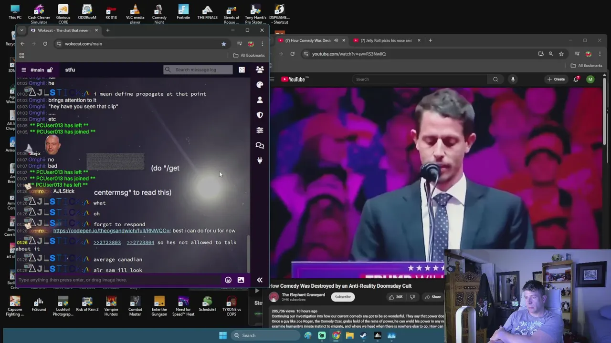The height and width of the screenshot is (343, 611).
Task: Open the Wokecat users list icon
Action: tap(260, 70)
